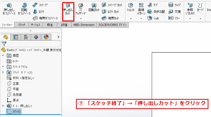Select the ロフト feature
This screenshot has height=117, width=211.
tap(39, 12)
